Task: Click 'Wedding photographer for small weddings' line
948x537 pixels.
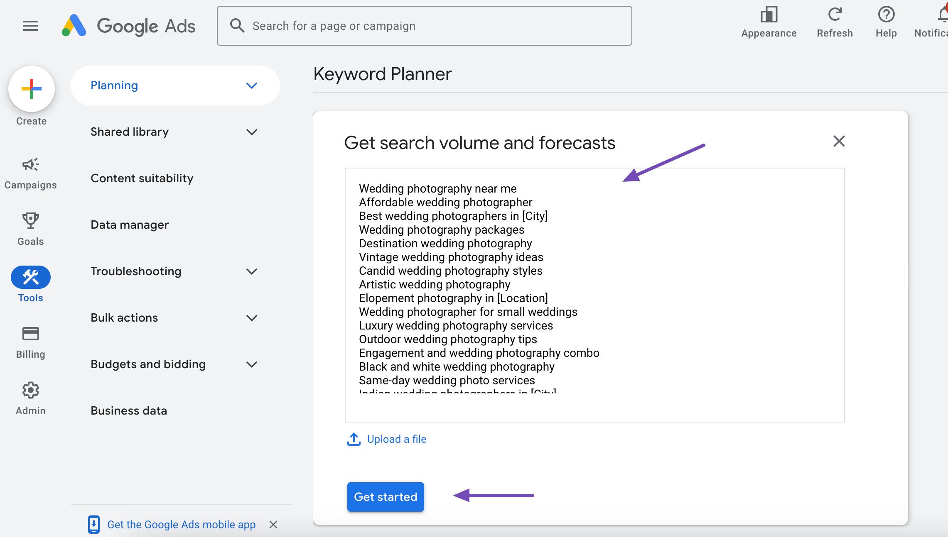Action: click(468, 312)
